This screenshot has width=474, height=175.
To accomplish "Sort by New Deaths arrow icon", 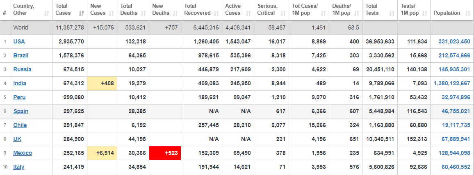I will pyautogui.click(x=175, y=13).
